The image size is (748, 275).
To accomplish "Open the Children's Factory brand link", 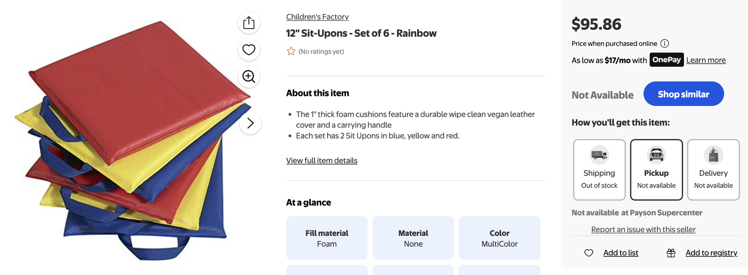I will (317, 17).
